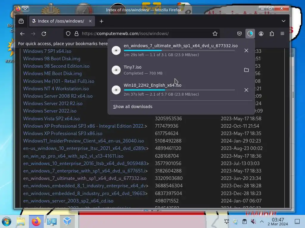305x228 pixels.
Task: Cancel the Win10_22H2_English_x64.iso download
Action: tap(246, 90)
